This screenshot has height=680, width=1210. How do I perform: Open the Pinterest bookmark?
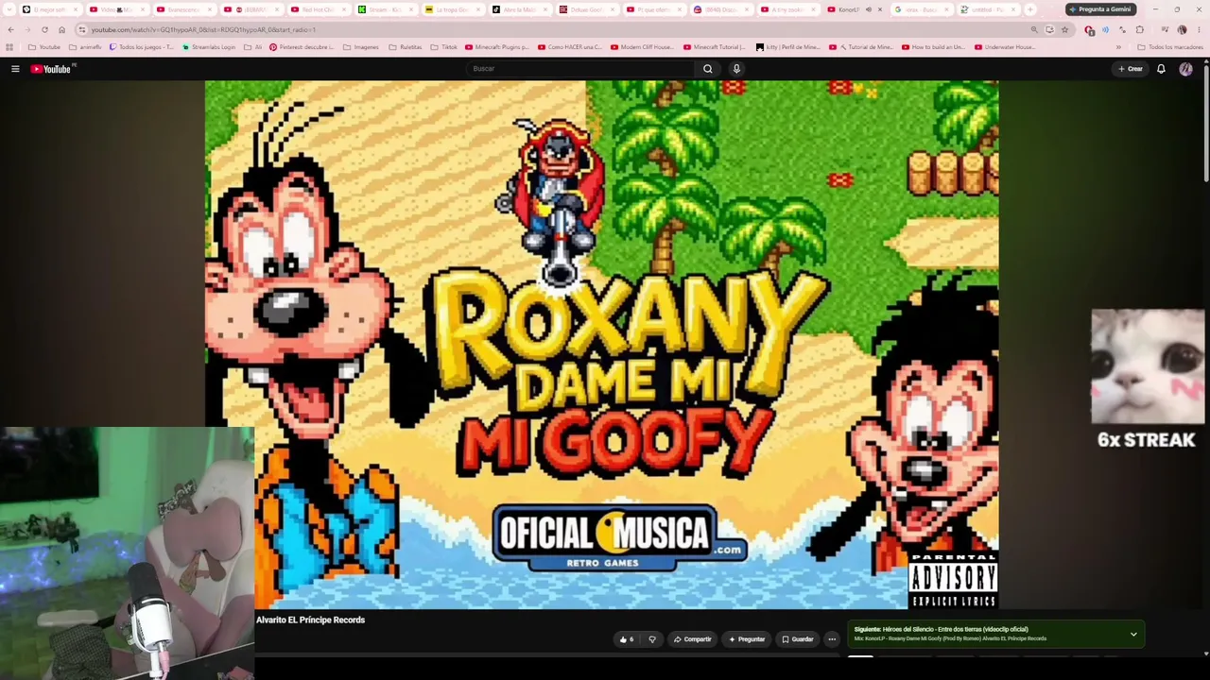coord(302,47)
